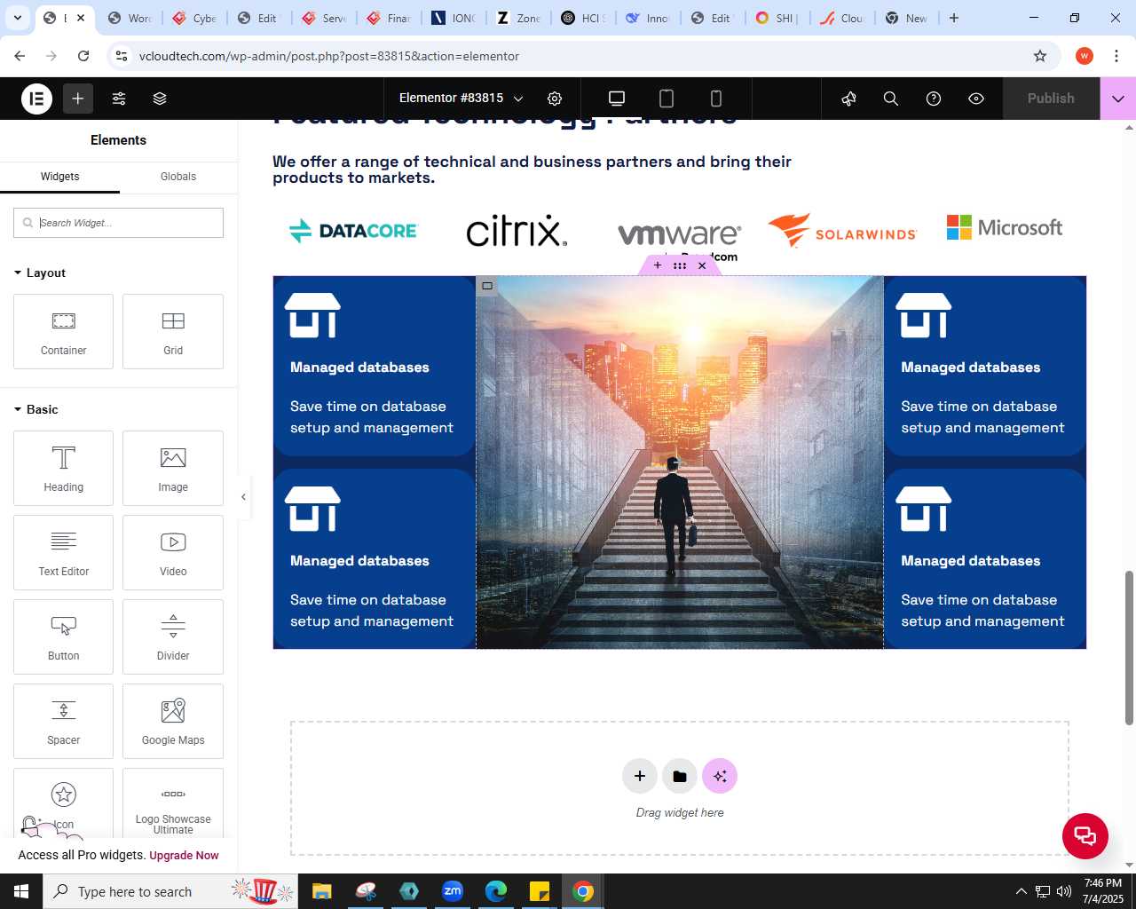Image resolution: width=1136 pixels, height=909 pixels.
Task: Open What's New megaphone icon
Action: (x=848, y=99)
